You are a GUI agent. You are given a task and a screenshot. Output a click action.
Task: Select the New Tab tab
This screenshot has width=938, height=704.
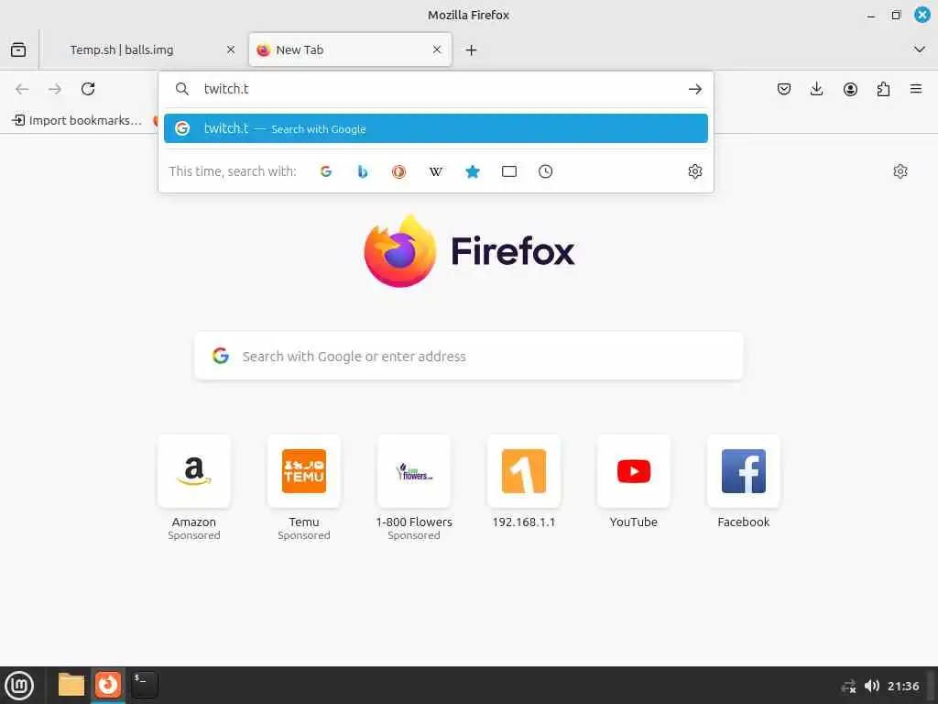click(350, 49)
